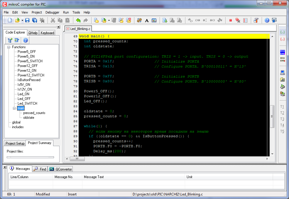Viewport: 289px width, 199px height.
Task: Click the Edit Project pencil icon
Action: [x=121, y=20]
